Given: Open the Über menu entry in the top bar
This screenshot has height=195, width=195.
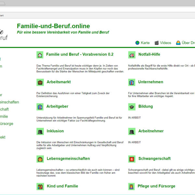Looking at the screenshot, I should [188, 43].
